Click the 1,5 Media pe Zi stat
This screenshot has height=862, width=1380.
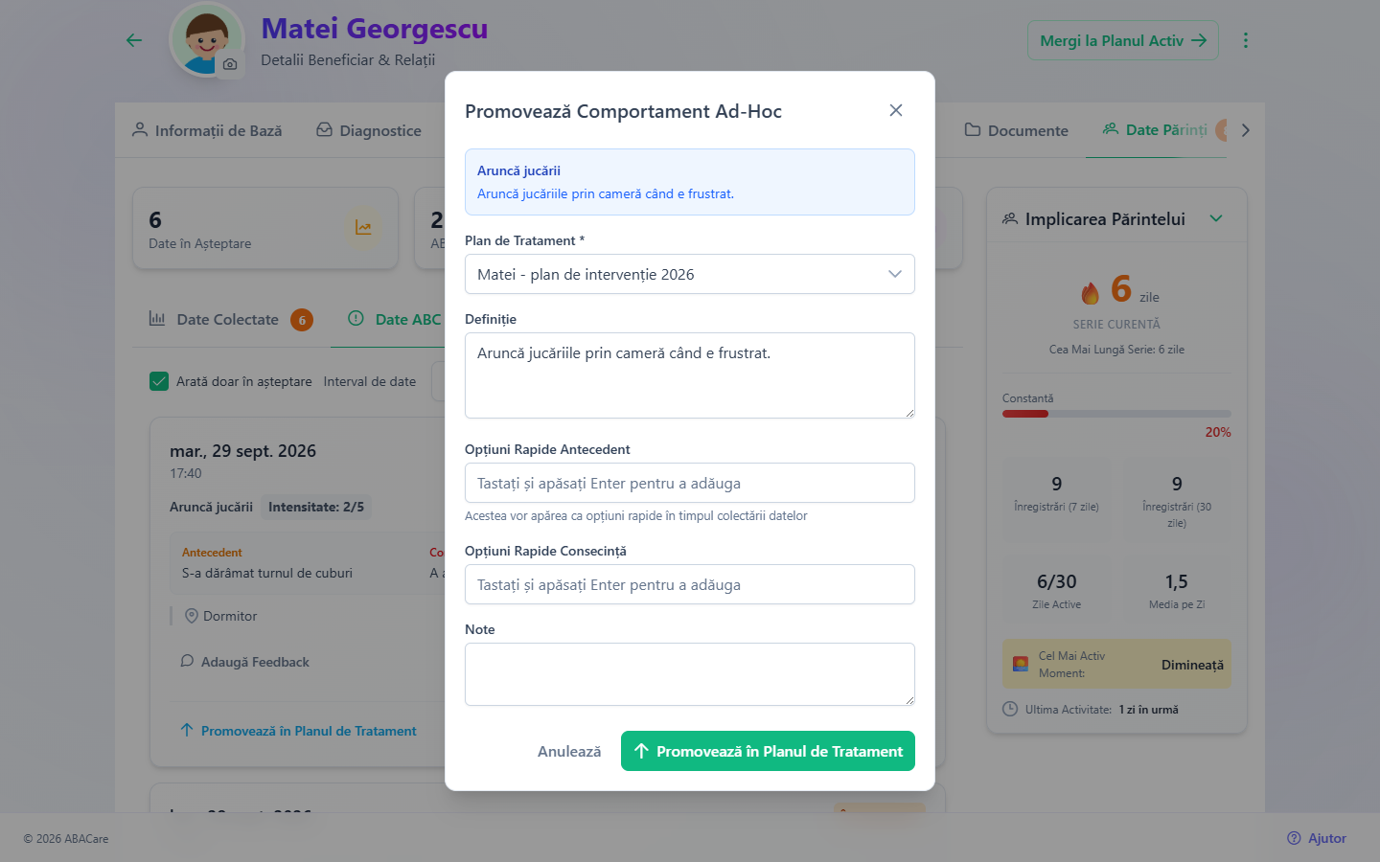(1177, 591)
